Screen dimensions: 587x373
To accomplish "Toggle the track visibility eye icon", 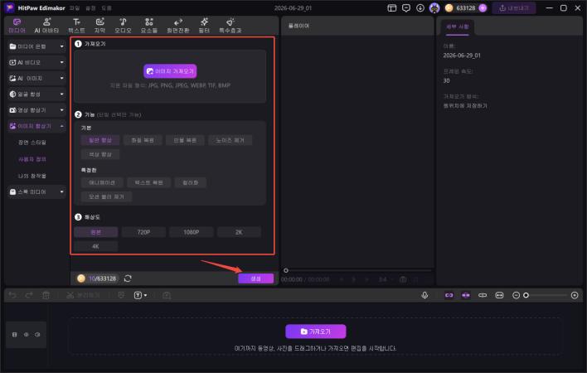I will (27, 335).
